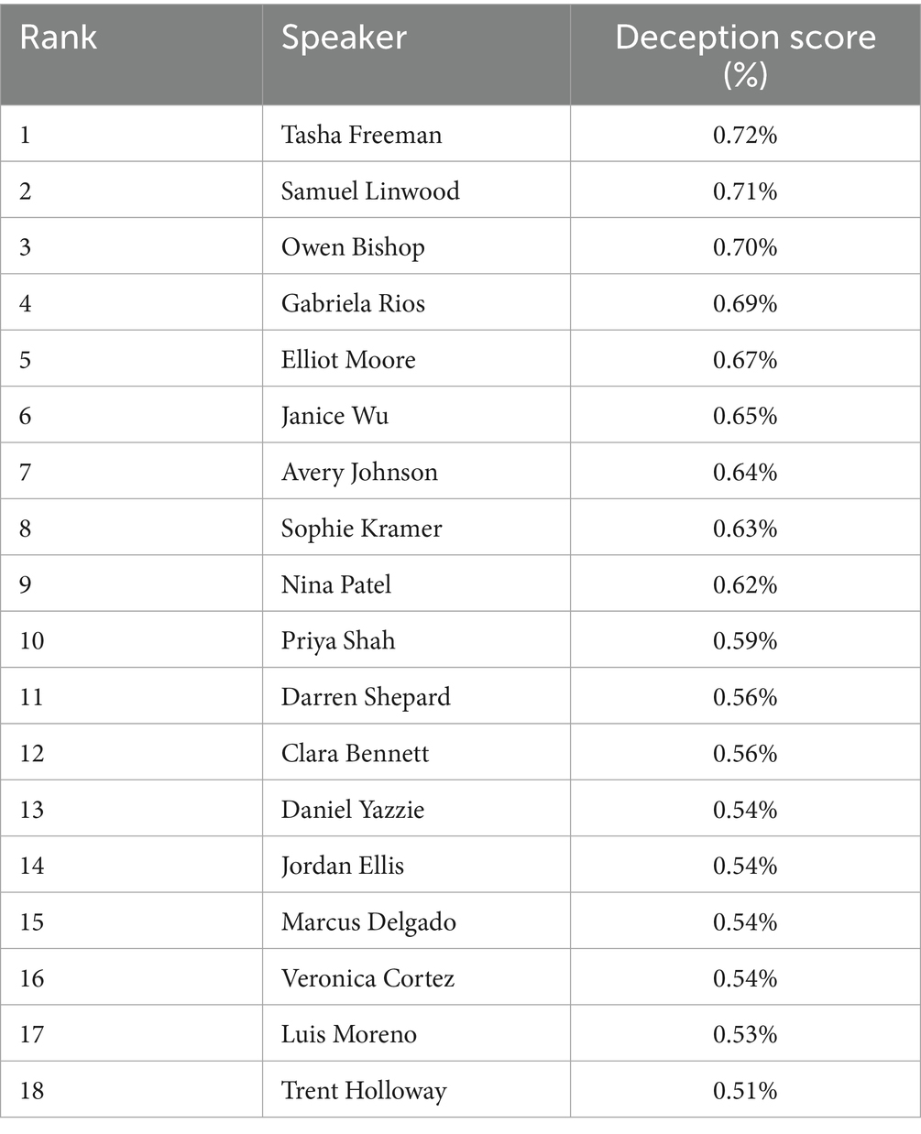
Task: Click the Speaker column header
Action: click(344, 38)
